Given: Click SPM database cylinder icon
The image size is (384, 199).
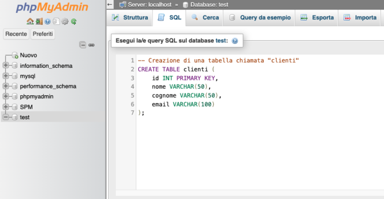Looking at the screenshot, I should (14, 107).
